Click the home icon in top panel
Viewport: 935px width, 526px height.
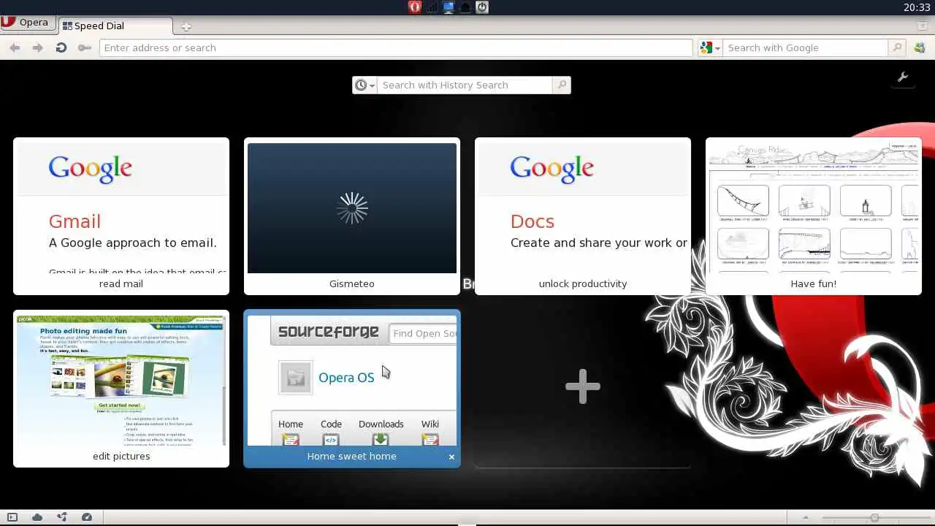[465, 7]
